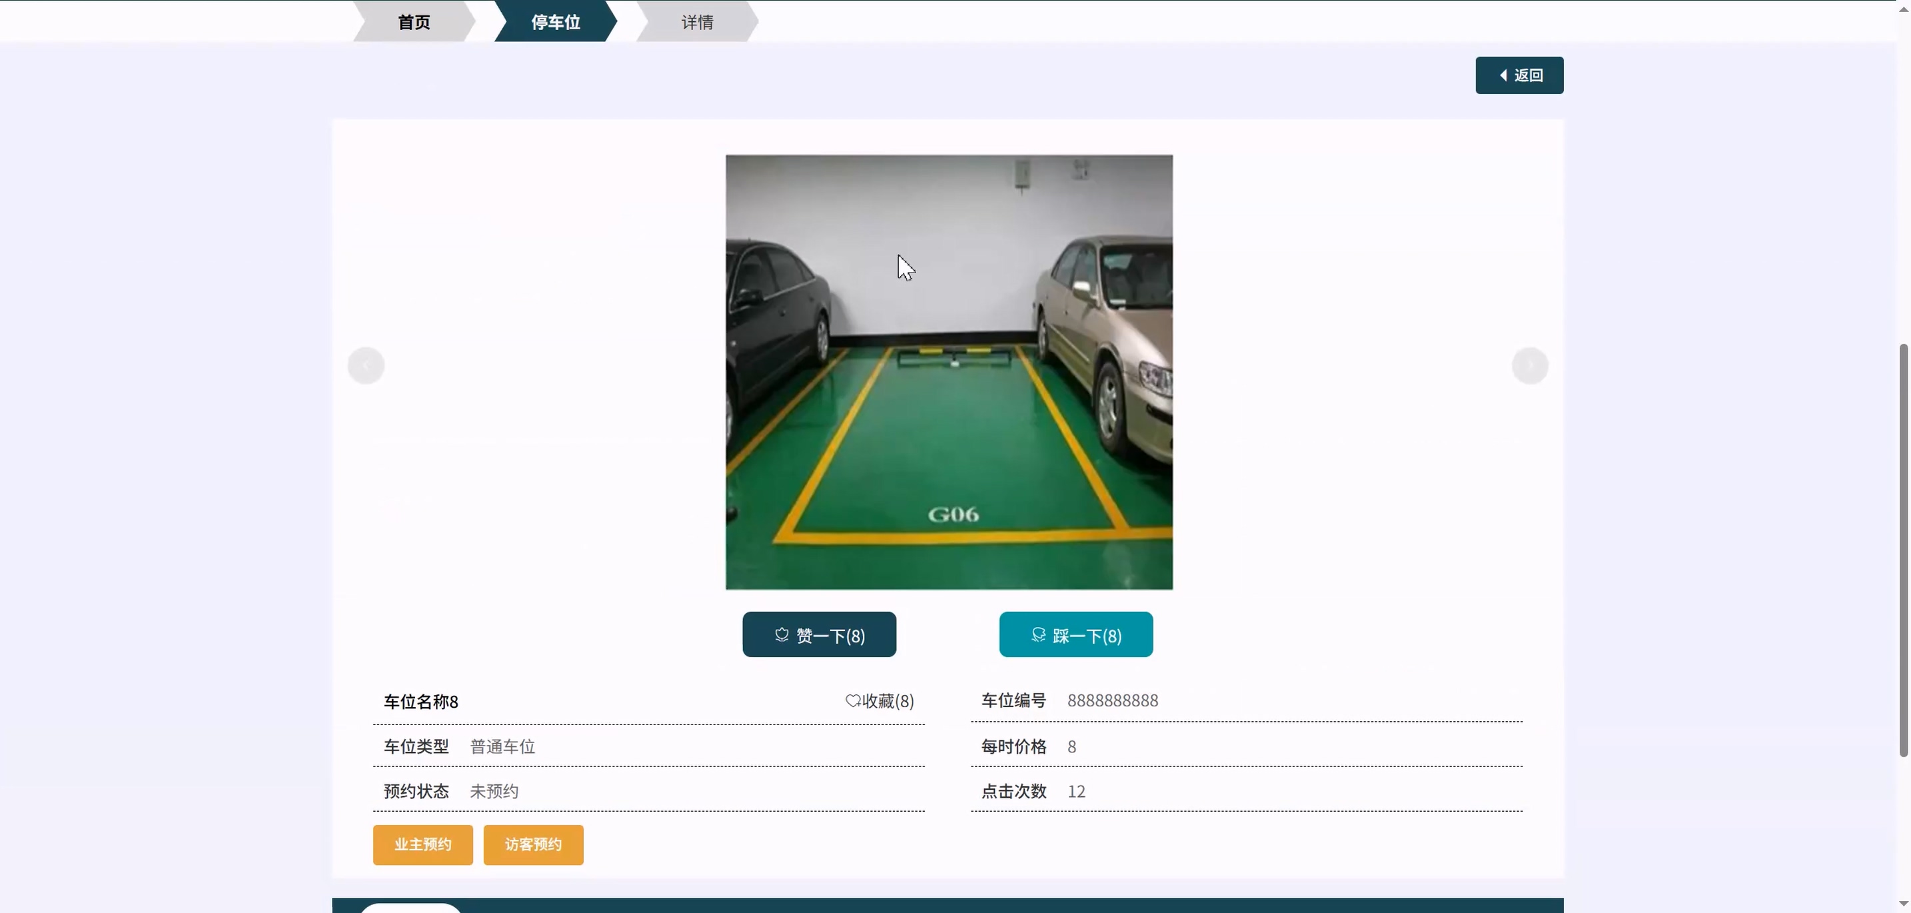Click the back arrow icon on 返回
1911x913 pixels.
(1503, 75)
